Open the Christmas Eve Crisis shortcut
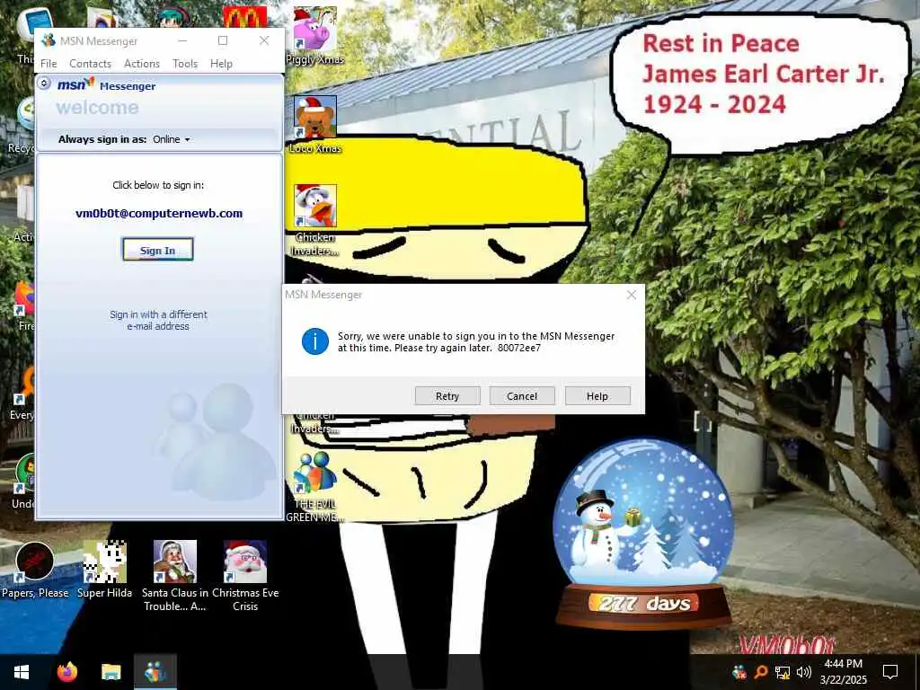The height and width of the screenshot is (690, 920). click(x=245, y=575)
